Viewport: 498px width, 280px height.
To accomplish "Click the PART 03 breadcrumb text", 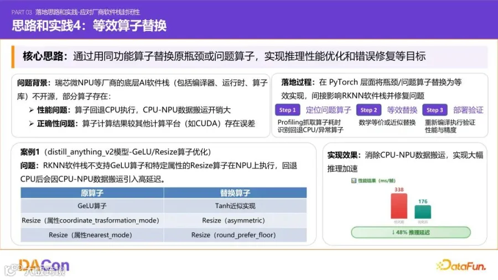I will 76,12.
